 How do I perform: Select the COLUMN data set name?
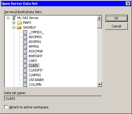(x=35, y=85)
